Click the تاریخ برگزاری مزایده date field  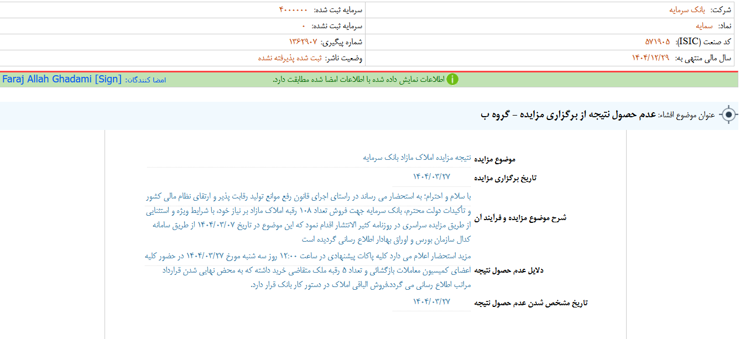click(431, 176)
